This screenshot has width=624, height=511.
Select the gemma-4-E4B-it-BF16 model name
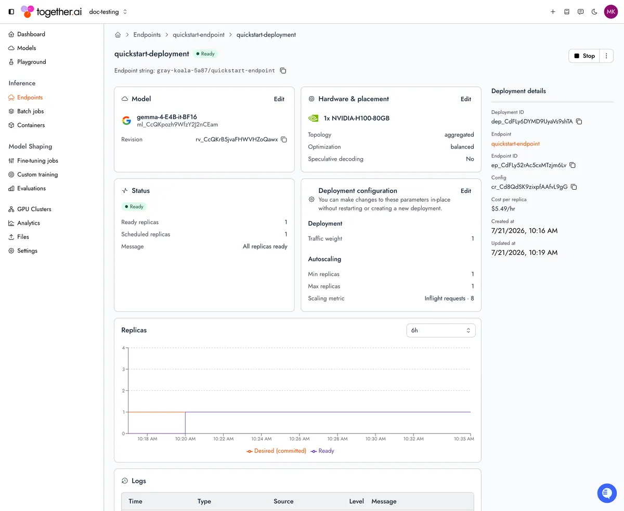pyautogui.click(x=167, y=117)
